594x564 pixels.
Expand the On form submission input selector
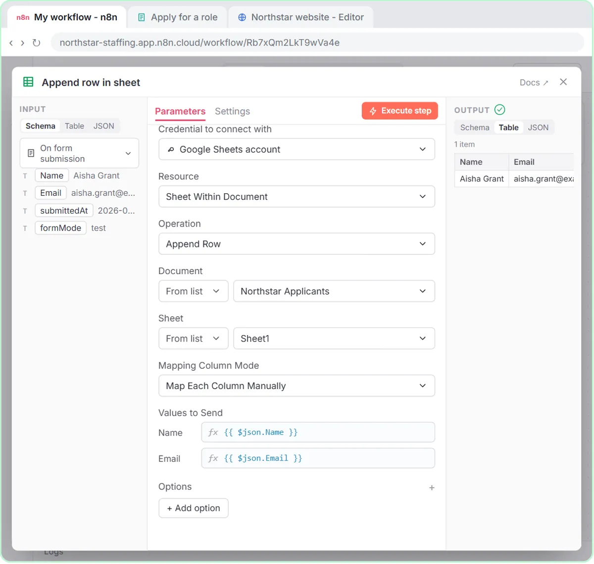[79, 153]
